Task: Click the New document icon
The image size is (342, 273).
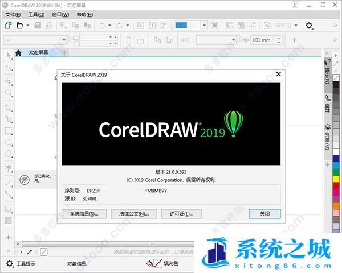Action: point(9,26)
